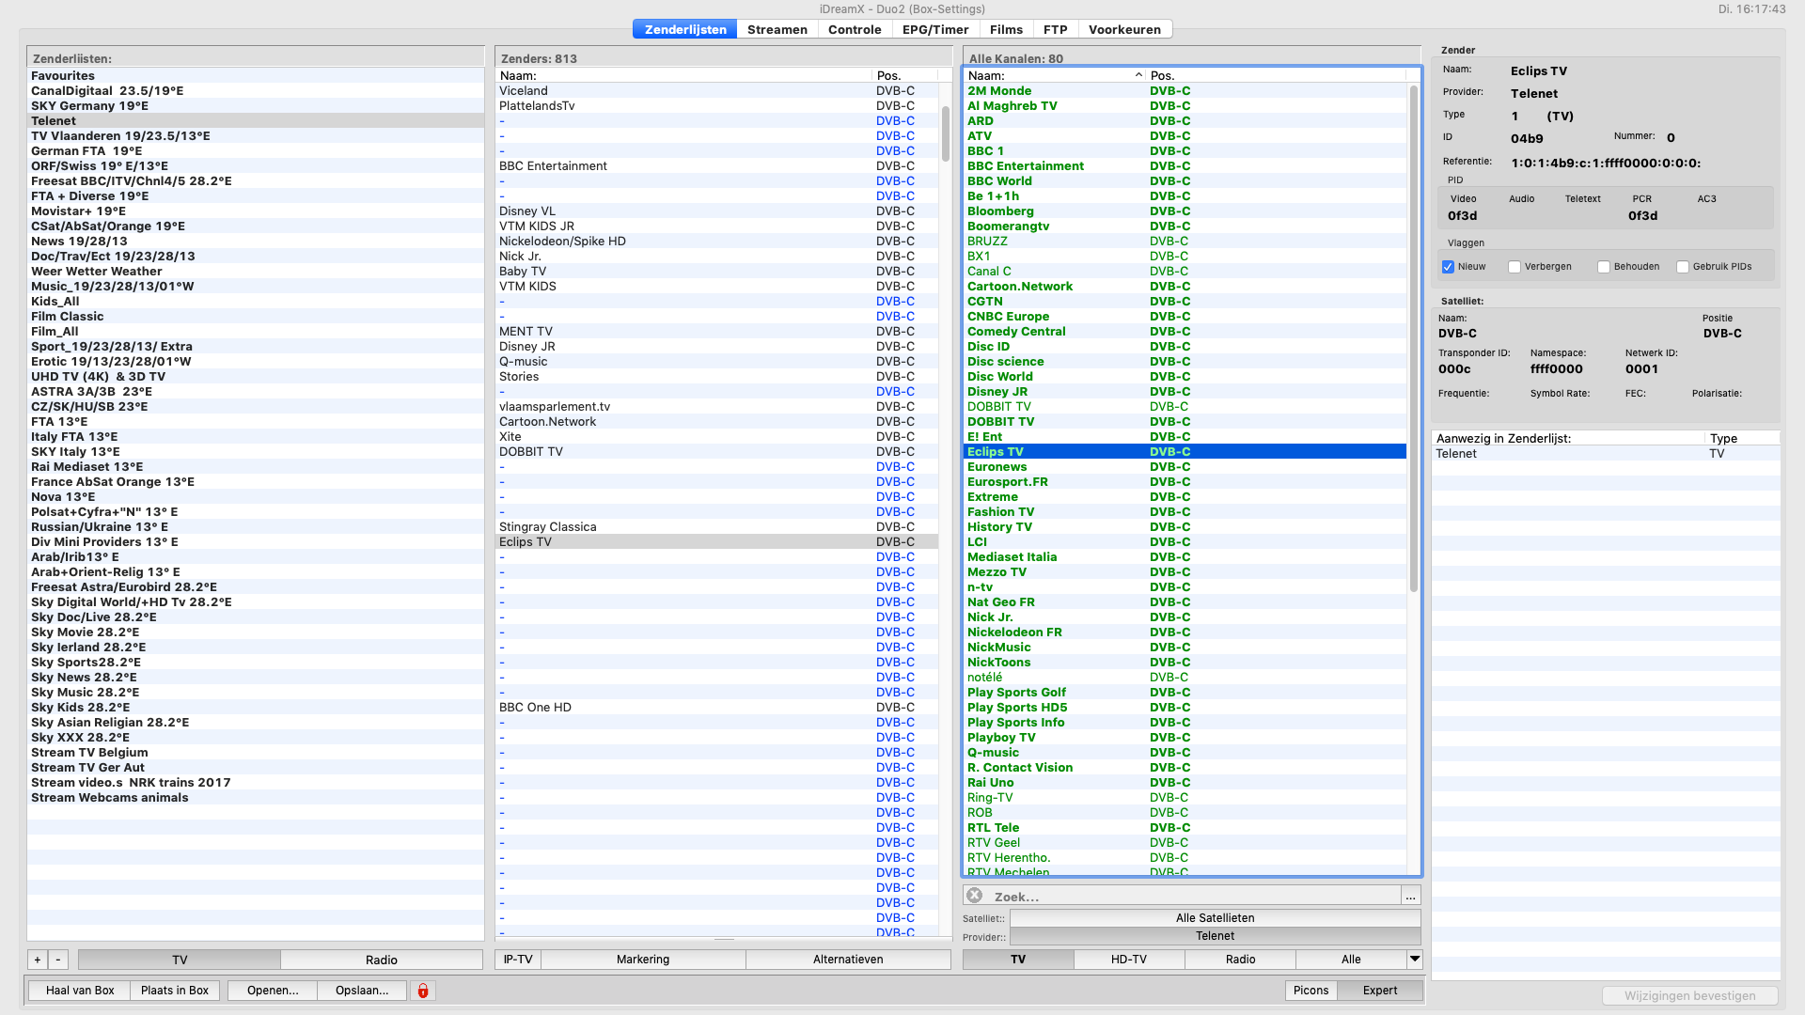
Task: Click the Opslaan... button
Action: tap(362, 991)
